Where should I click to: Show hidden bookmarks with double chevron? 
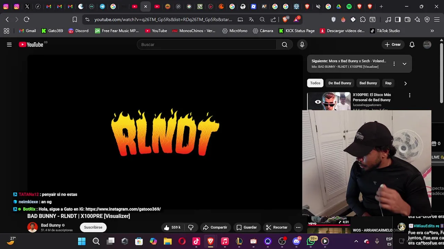pos(432,31)
